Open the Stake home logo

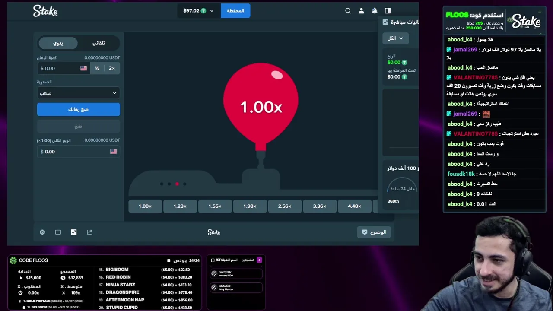[45, 11]
